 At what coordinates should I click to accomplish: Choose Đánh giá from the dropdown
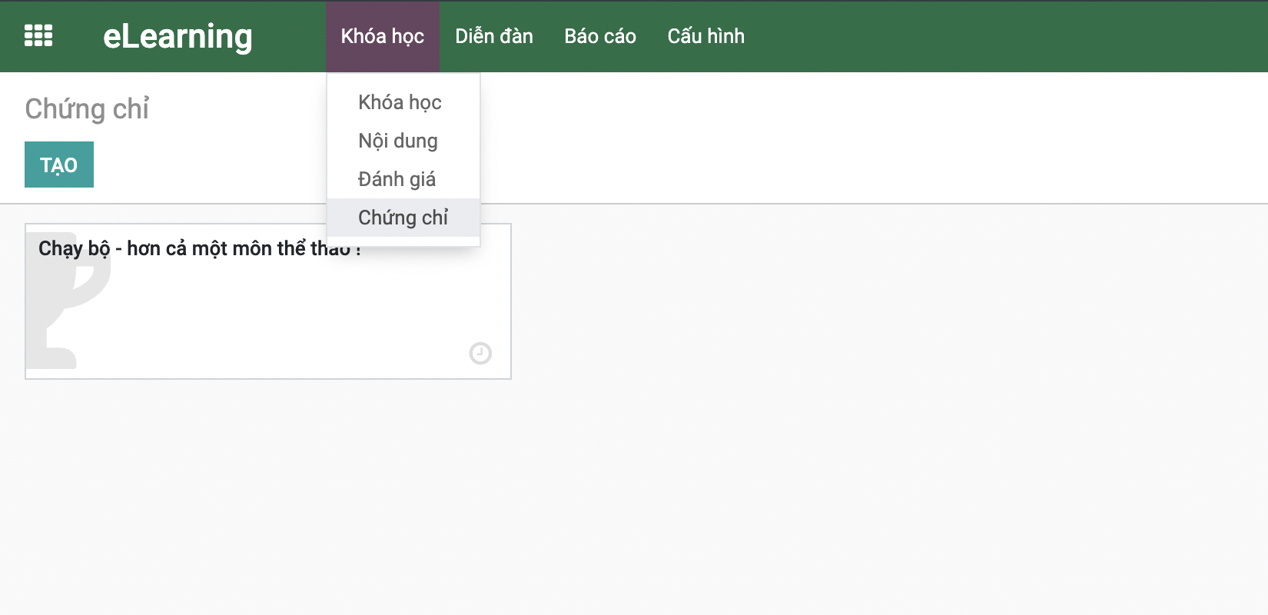click(397, 179)
